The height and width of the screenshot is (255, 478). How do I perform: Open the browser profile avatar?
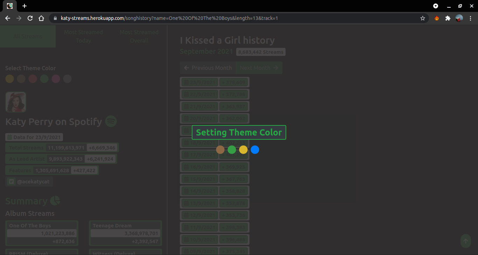tap(459, 18)
